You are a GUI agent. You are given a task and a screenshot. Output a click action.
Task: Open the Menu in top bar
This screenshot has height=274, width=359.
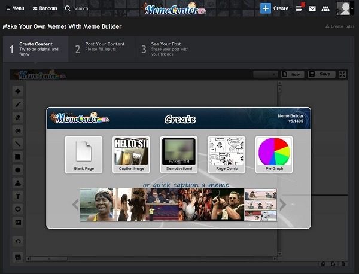pyautogui.click(x=15, y=8)
